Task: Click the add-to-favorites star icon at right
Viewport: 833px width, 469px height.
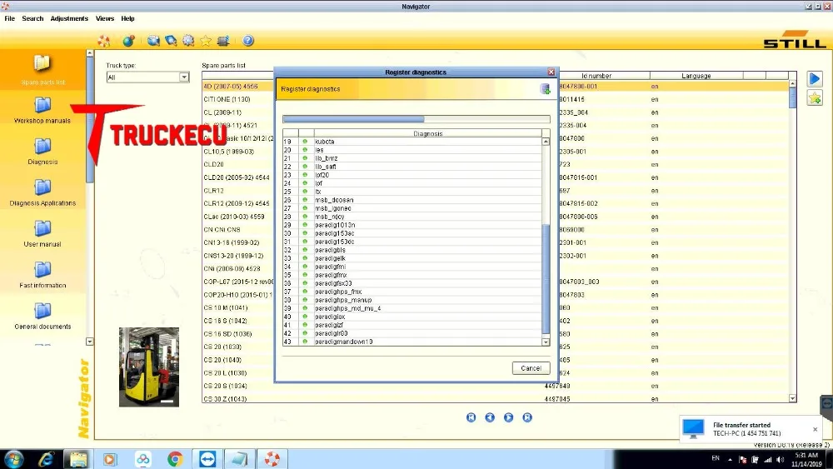Action: tap(815, 98)
